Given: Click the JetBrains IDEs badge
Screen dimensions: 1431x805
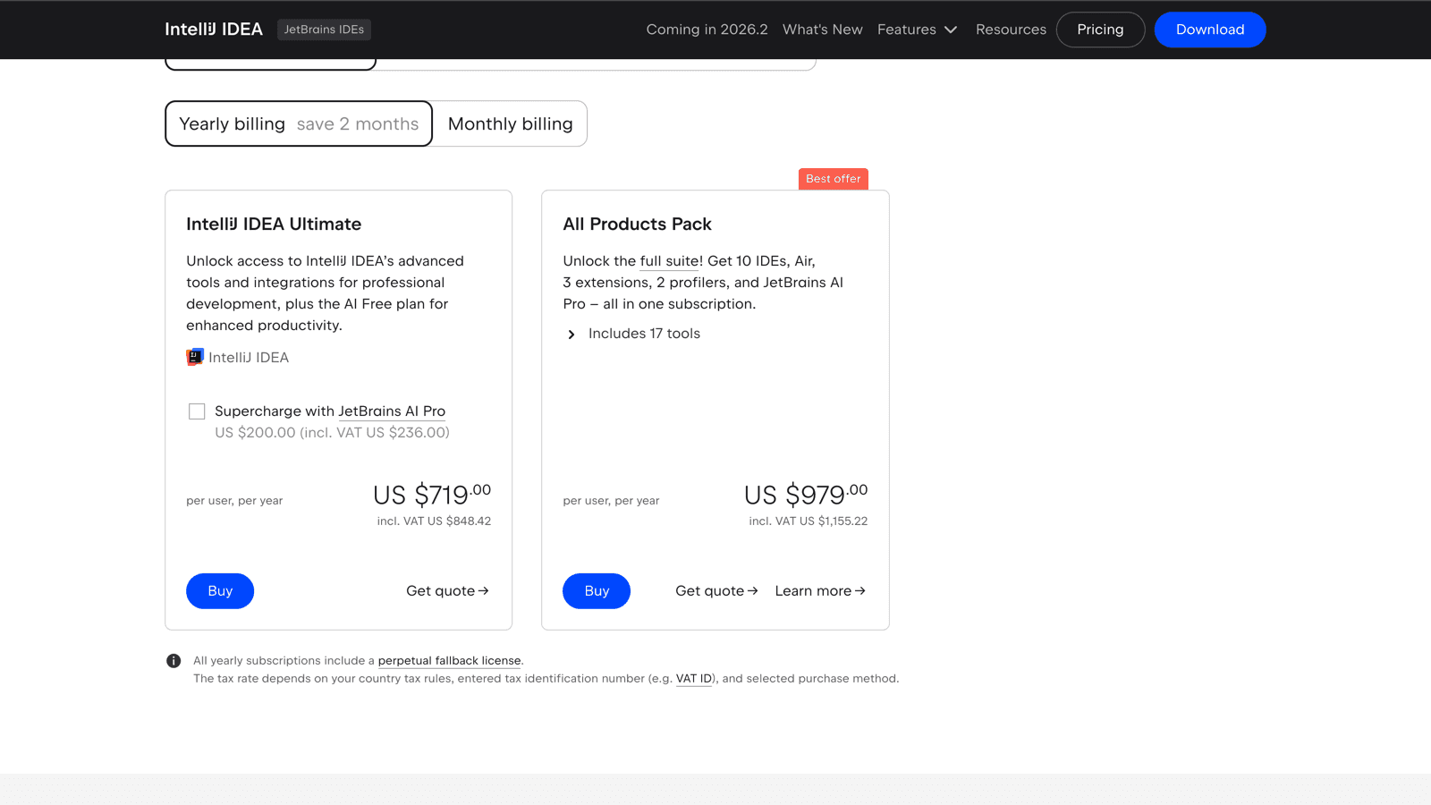Looking at the screenshot, I should click(324, 30).
